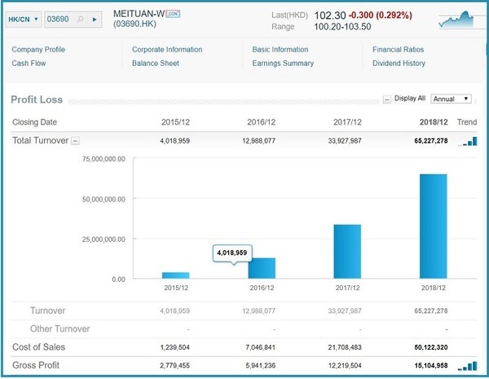This screenshot has height=379, width=489.
Task: Click the Trend column header
Action: (467, 122)
